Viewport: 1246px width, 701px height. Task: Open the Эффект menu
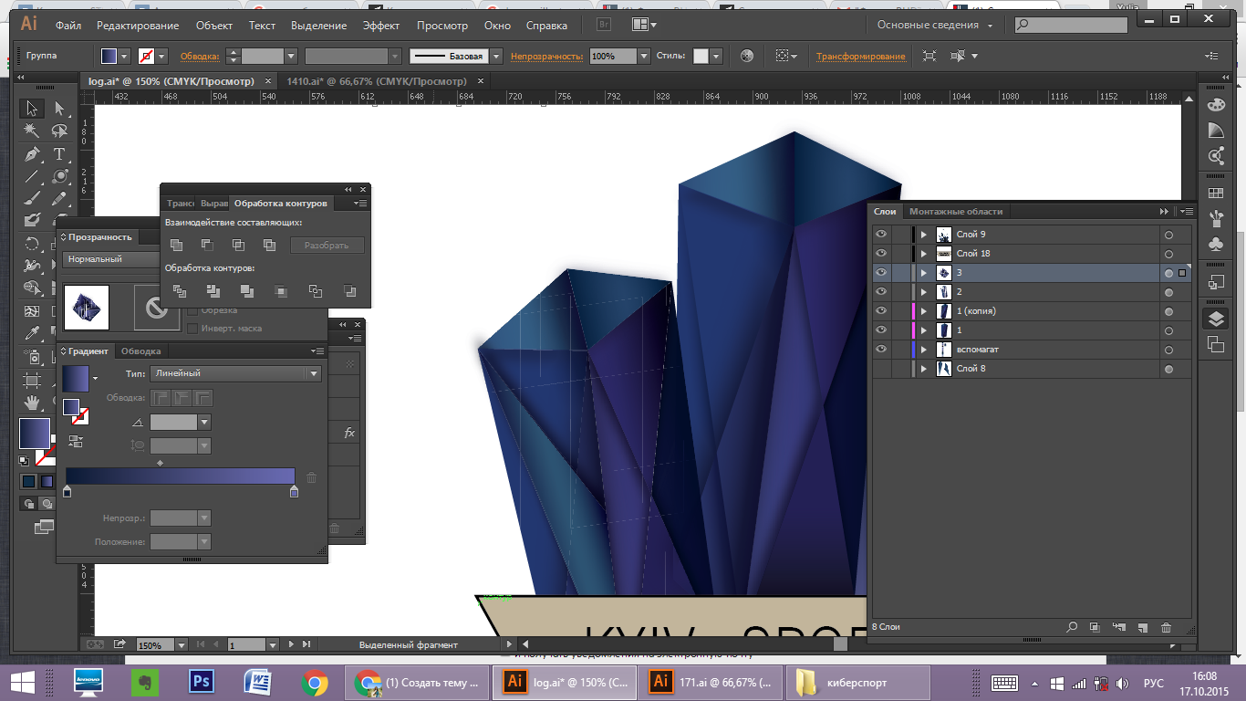(x=381, y=26)
